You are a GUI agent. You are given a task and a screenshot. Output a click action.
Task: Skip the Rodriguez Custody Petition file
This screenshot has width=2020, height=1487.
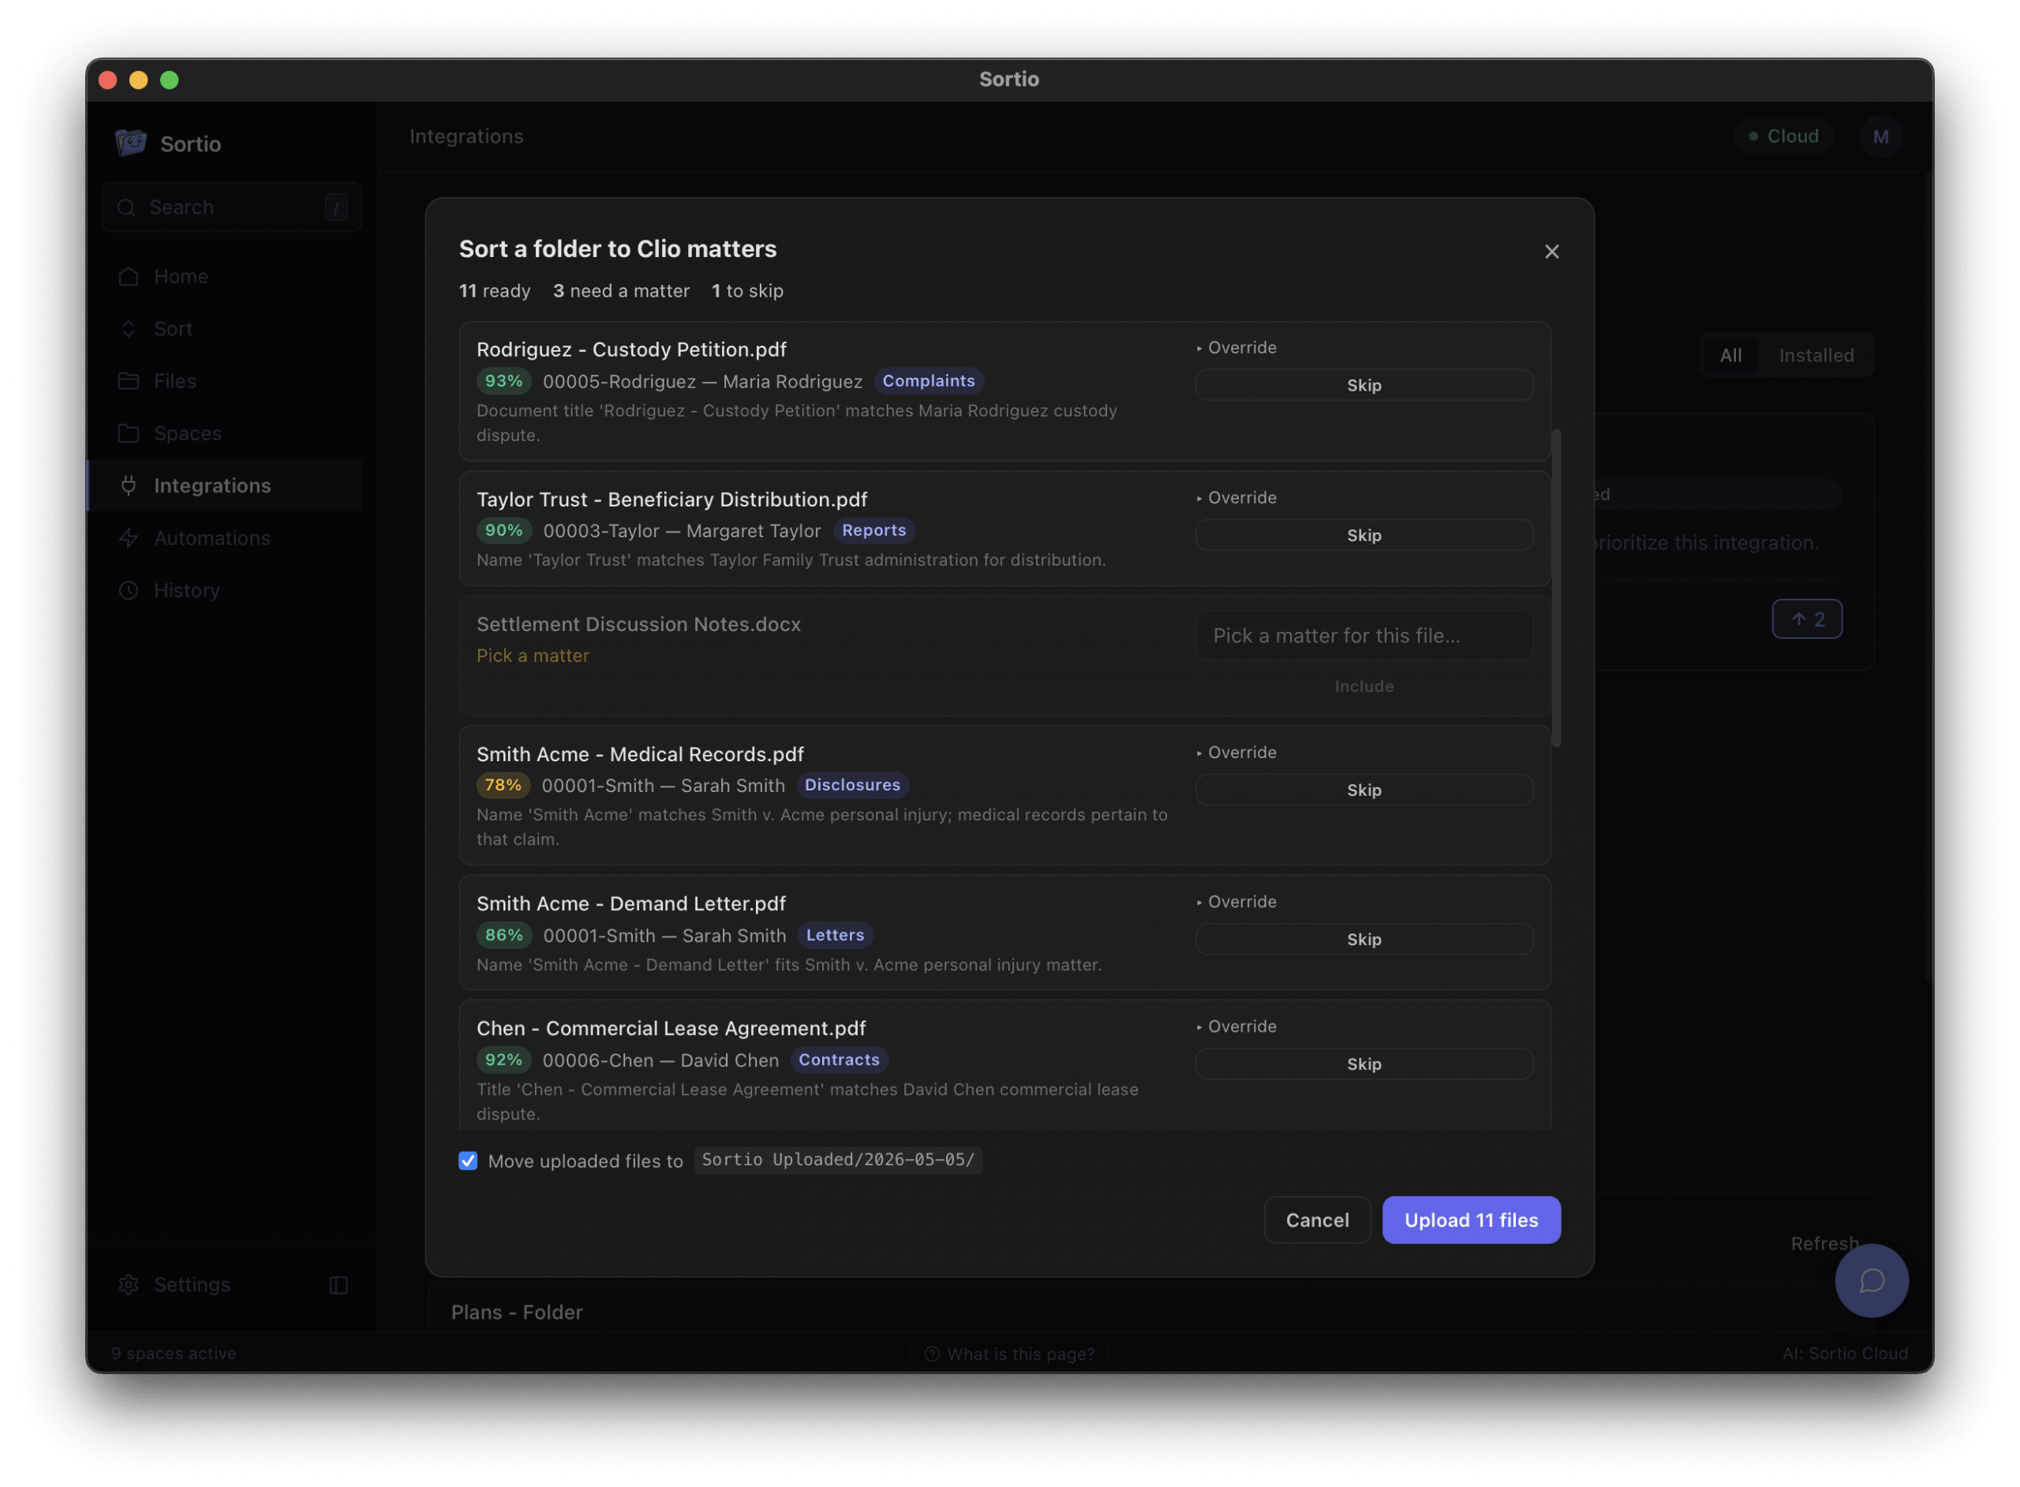(1363, 384)
